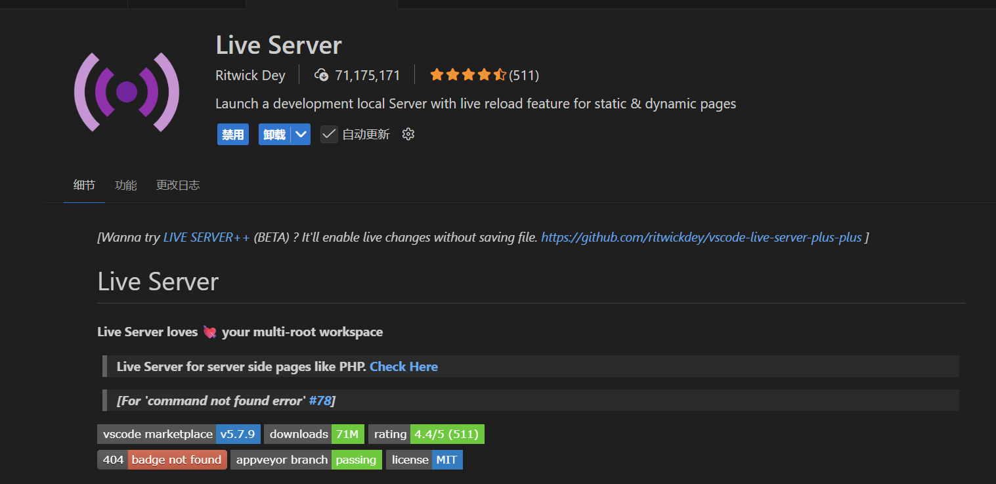Open the extension settings gear icon
Image resolution: width=996 pixels, height=484 pixels.
click(408, 135)
